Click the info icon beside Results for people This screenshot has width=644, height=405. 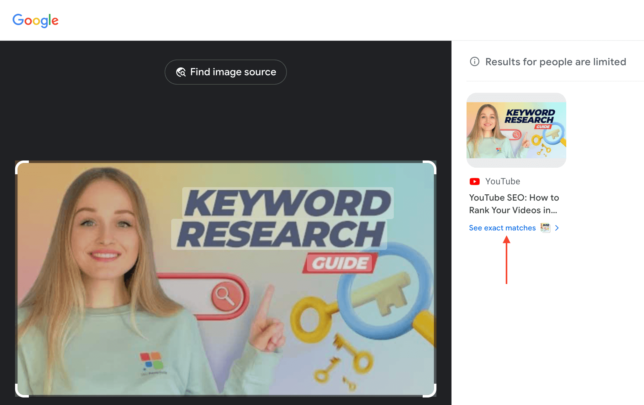click(474, 61)
